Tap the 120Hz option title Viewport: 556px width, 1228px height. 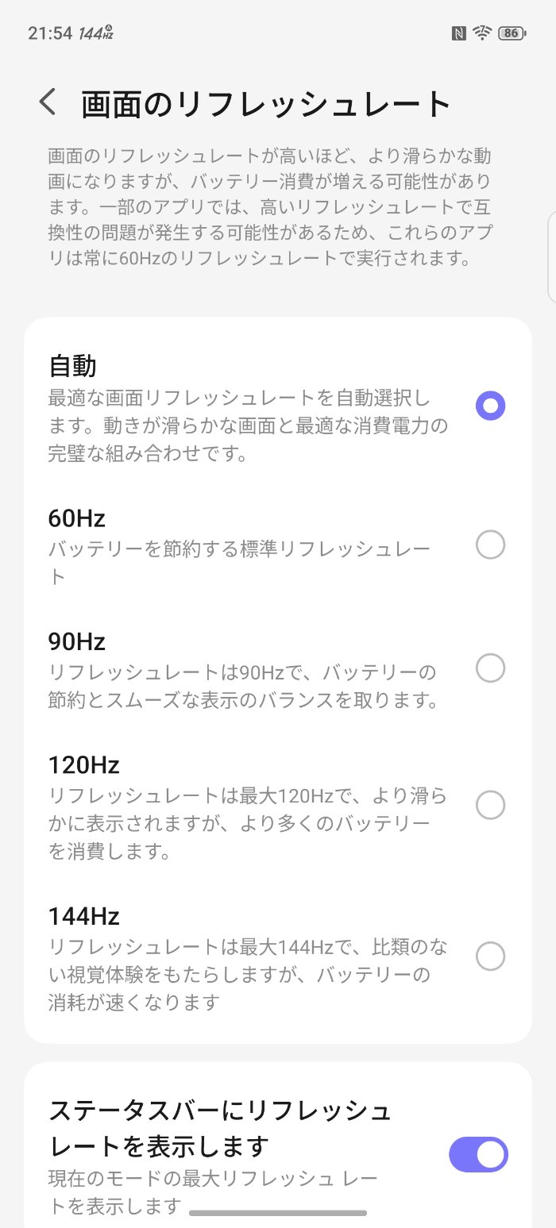[x=83, y=765]
